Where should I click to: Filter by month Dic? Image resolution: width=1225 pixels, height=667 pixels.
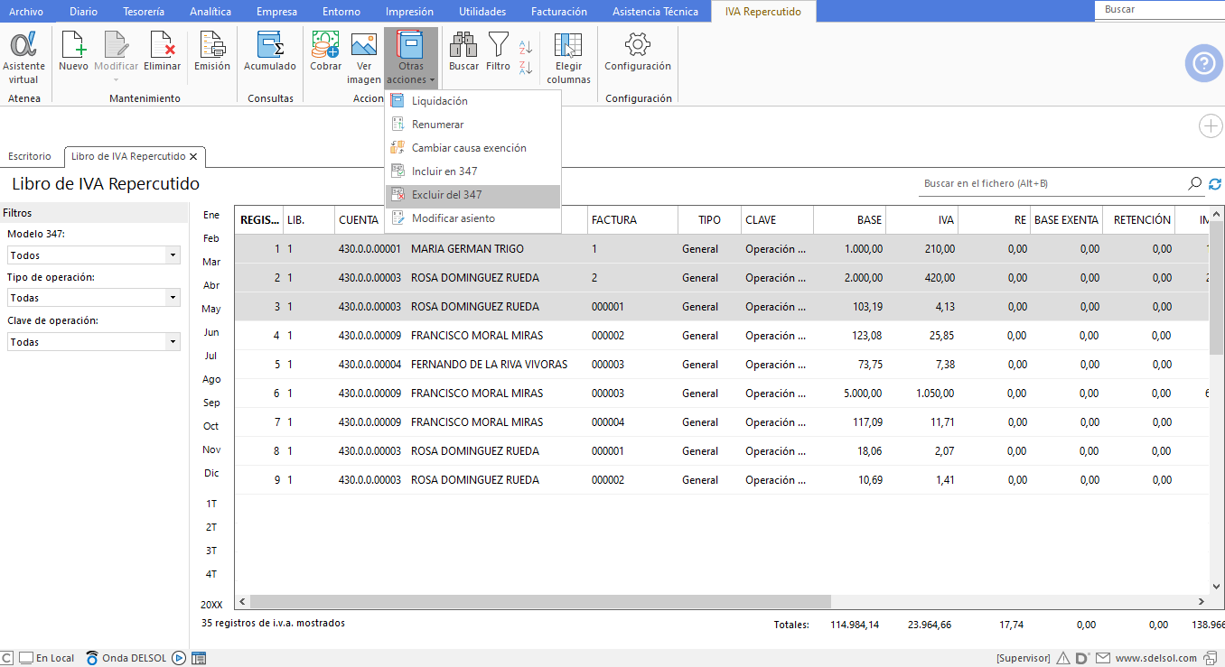pos(211,473)
